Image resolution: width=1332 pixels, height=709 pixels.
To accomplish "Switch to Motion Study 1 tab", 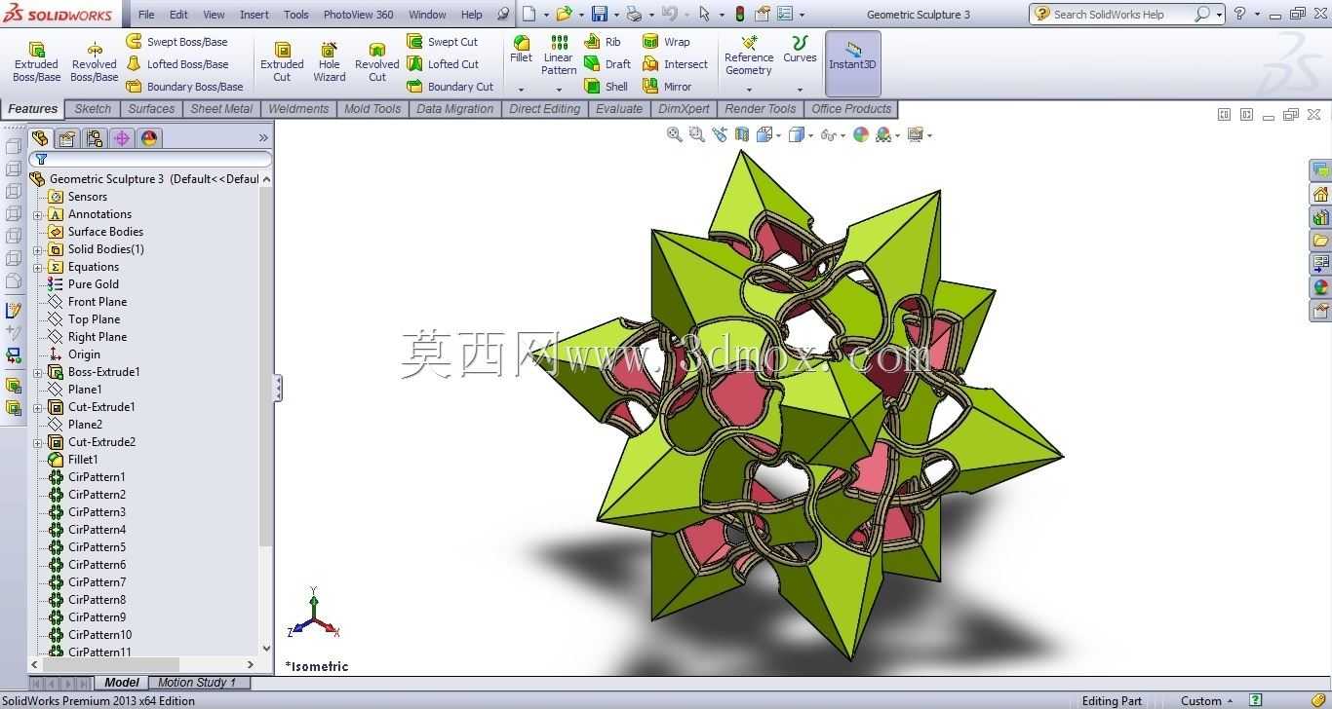I will click(x=197, y=683).
